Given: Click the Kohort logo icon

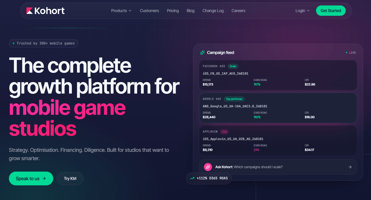Looking at the screenshot, I should [x=30, y=11].
